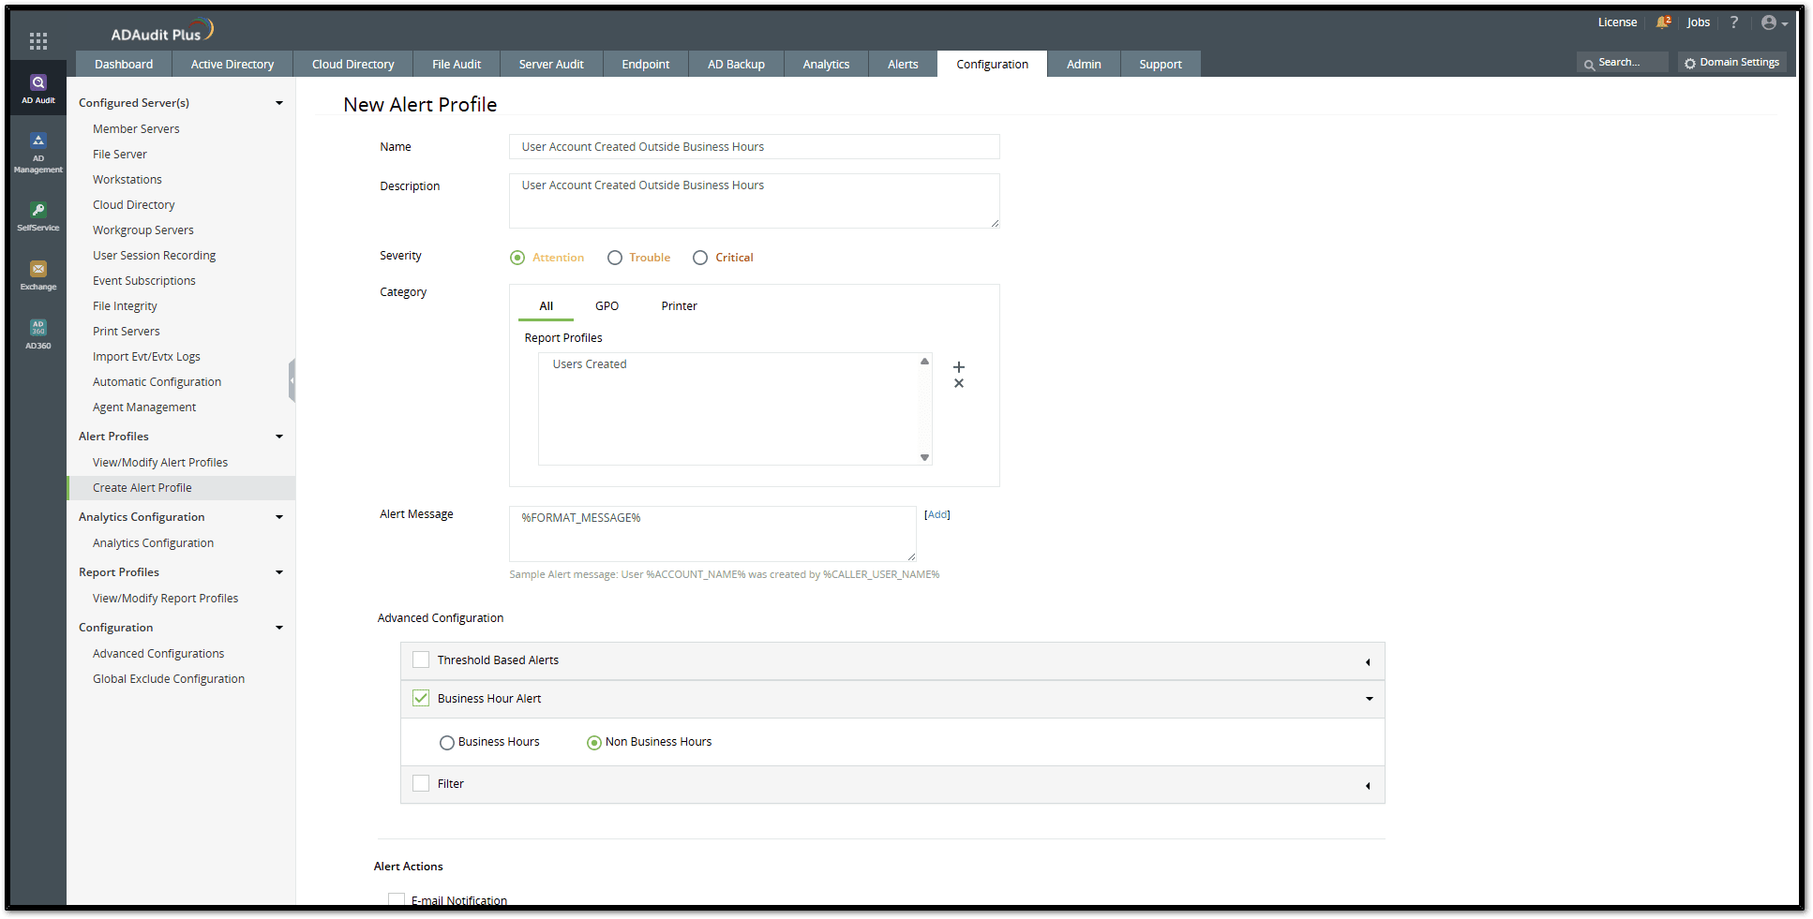This screenshot has height=919, width=1813.
Task: Select Users Created in Report Profiles list
Action: pos(590,364)
